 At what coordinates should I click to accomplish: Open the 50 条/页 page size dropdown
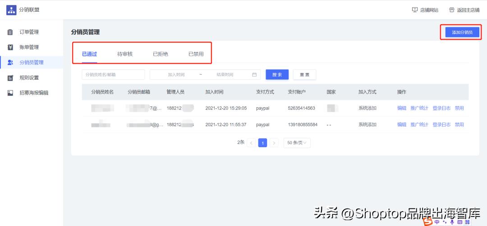(297, 143)
